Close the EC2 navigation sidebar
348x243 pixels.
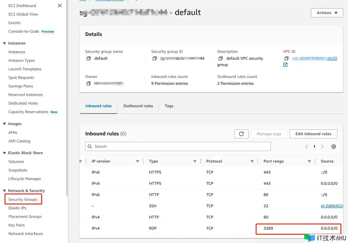tap(60, 6)
